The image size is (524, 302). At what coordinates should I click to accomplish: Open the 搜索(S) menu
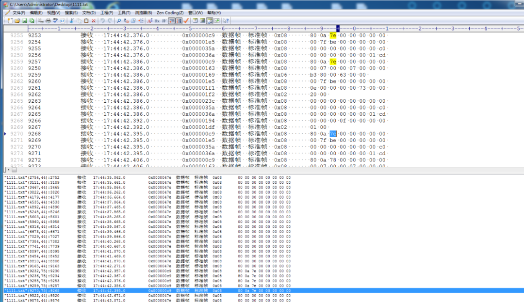pos(71,13)
